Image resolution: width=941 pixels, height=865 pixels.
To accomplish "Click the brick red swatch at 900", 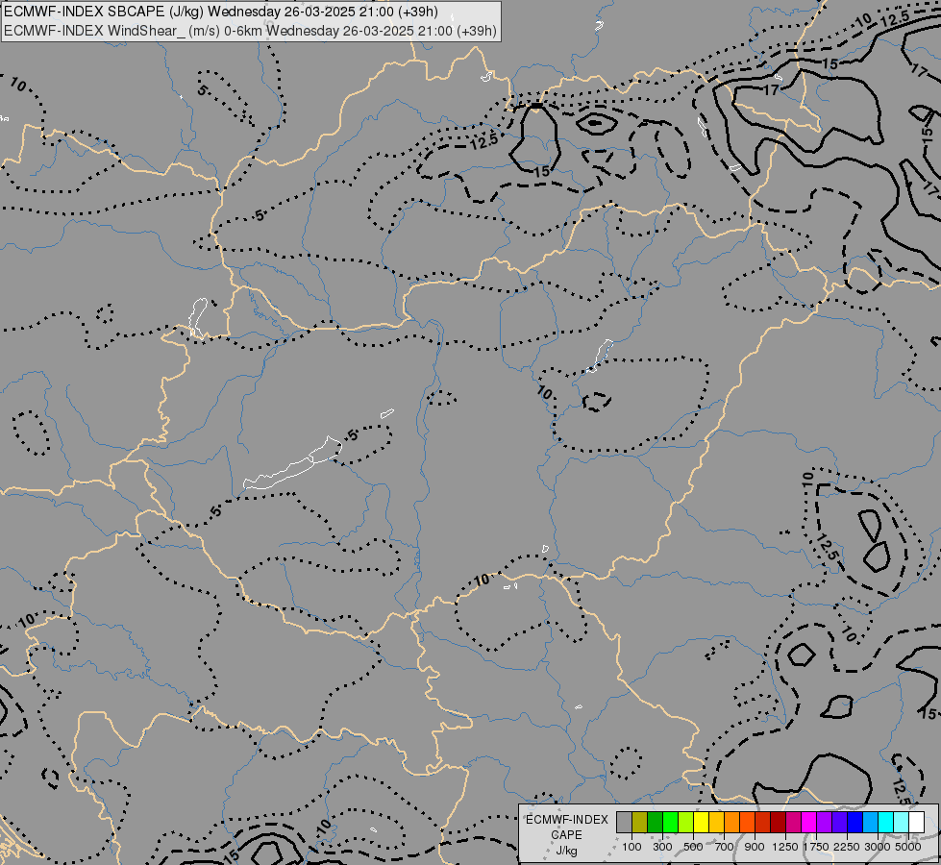I will click(x=763, y=823).
